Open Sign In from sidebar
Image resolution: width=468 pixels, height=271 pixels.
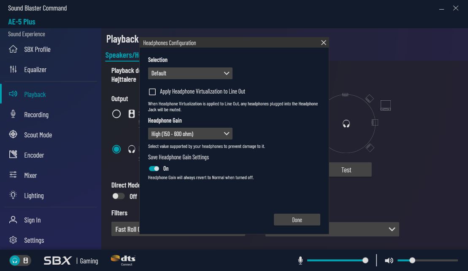pyautogui.click(x=32, y=220)
